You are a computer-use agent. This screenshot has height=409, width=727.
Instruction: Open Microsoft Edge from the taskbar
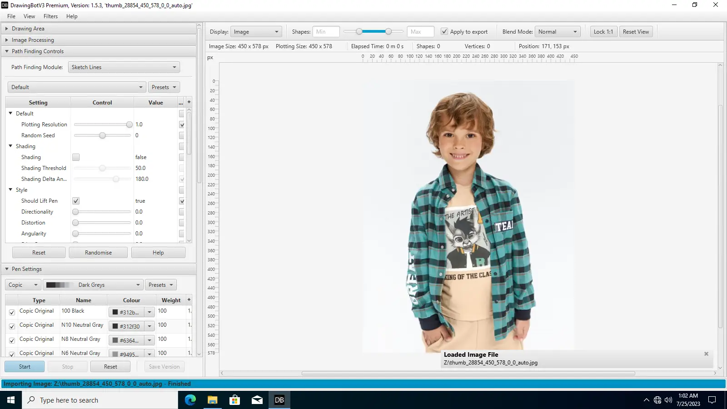[190, 400]
